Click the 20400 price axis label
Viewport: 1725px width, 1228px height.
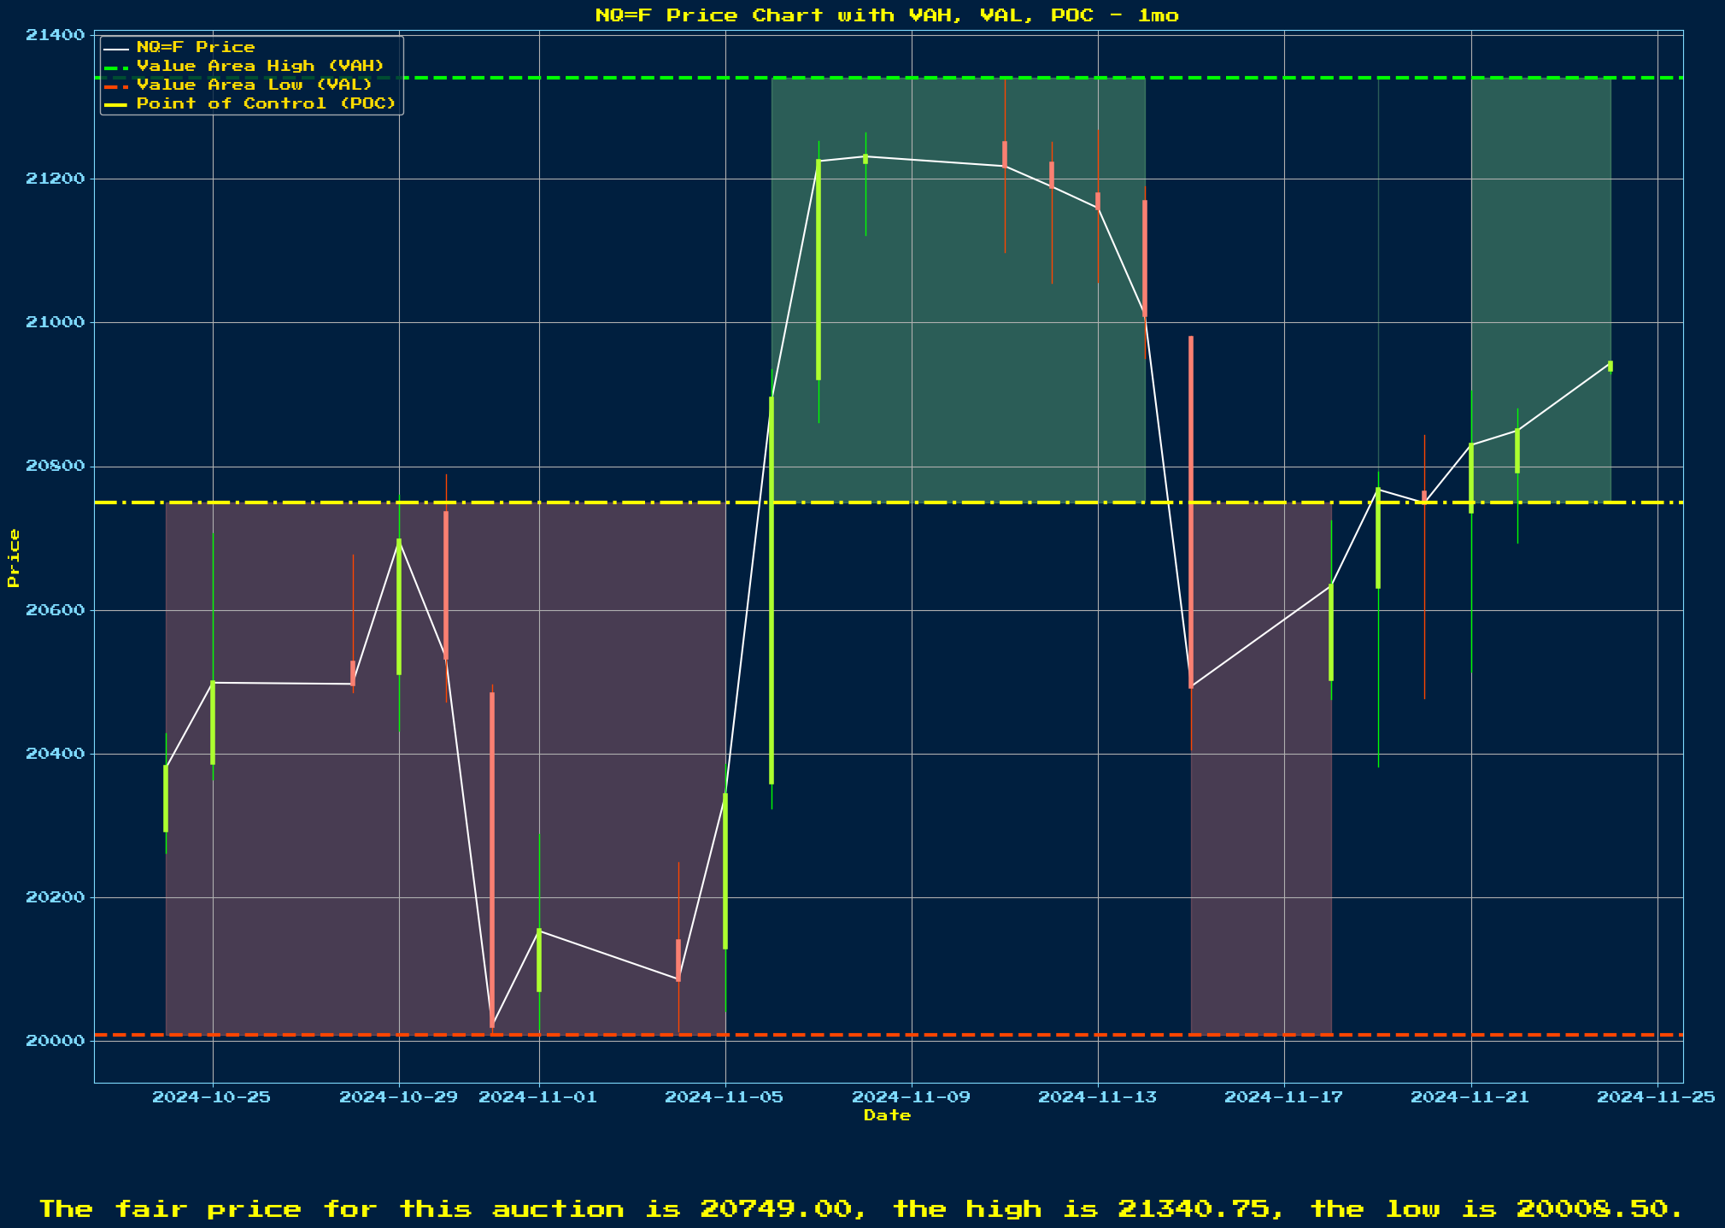pyautogui.click(x=56, y=755)
